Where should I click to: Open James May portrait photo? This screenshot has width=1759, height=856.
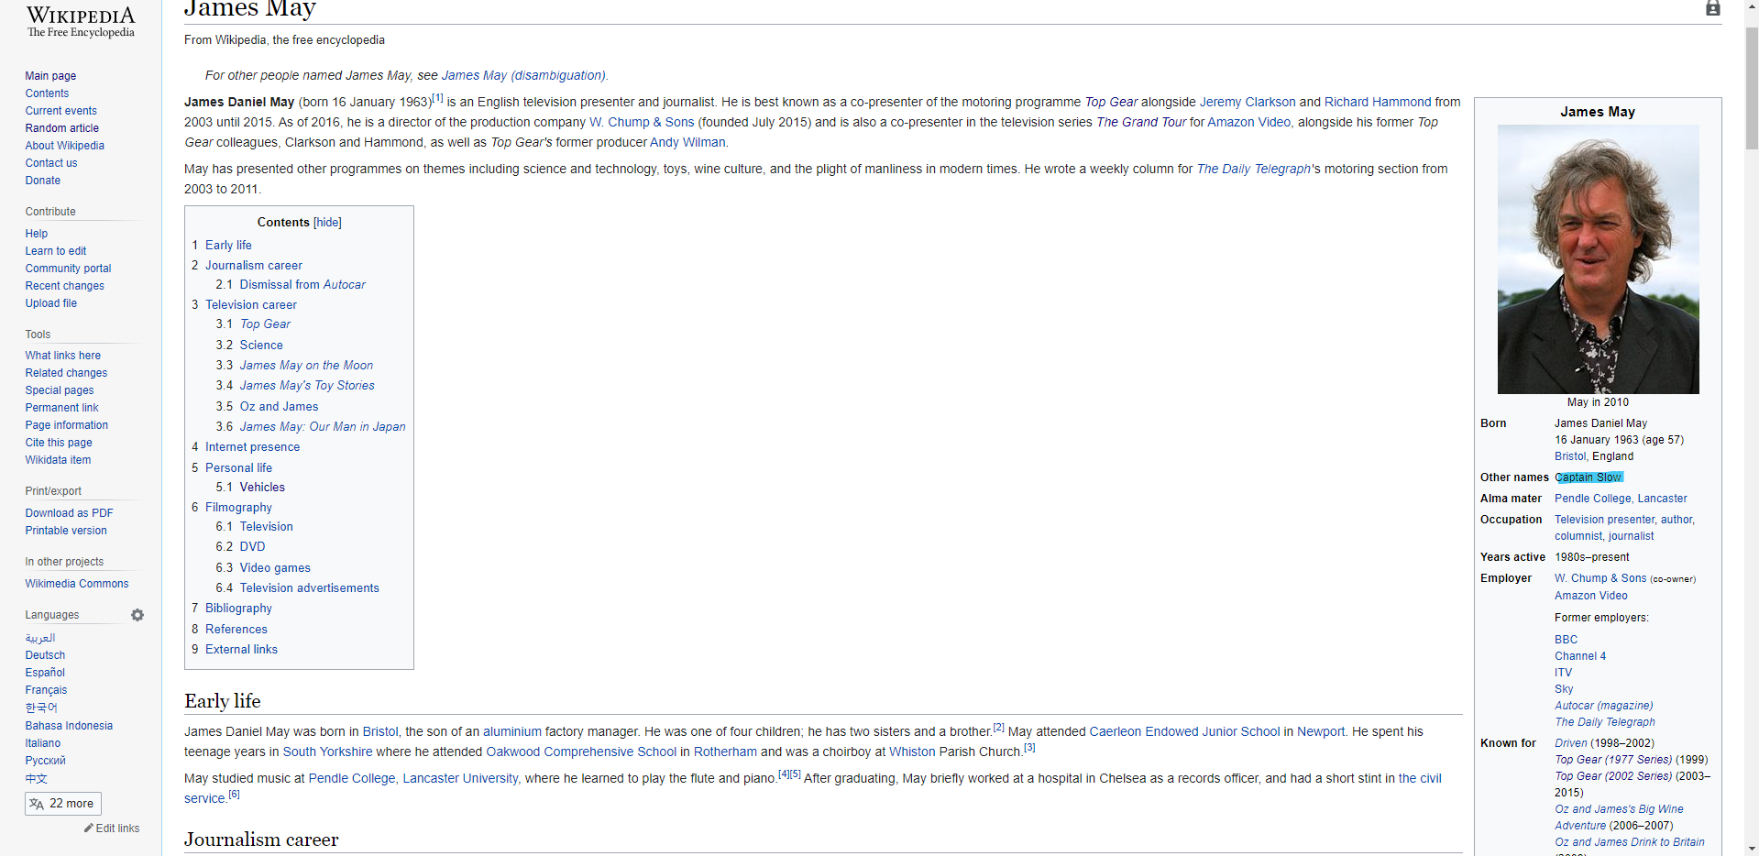(1598, 259)
